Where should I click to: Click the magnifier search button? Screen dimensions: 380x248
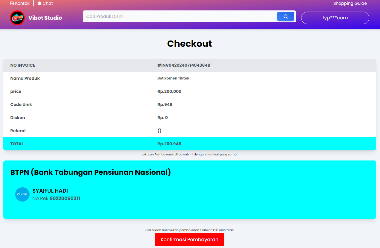(x=286, y=16)
